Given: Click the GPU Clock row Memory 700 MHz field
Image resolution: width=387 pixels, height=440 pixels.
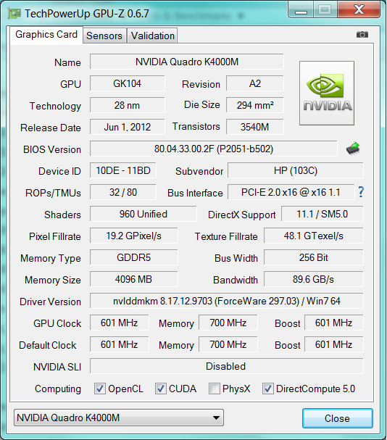Looking at the screenshot, I should (x=228, y=323).
